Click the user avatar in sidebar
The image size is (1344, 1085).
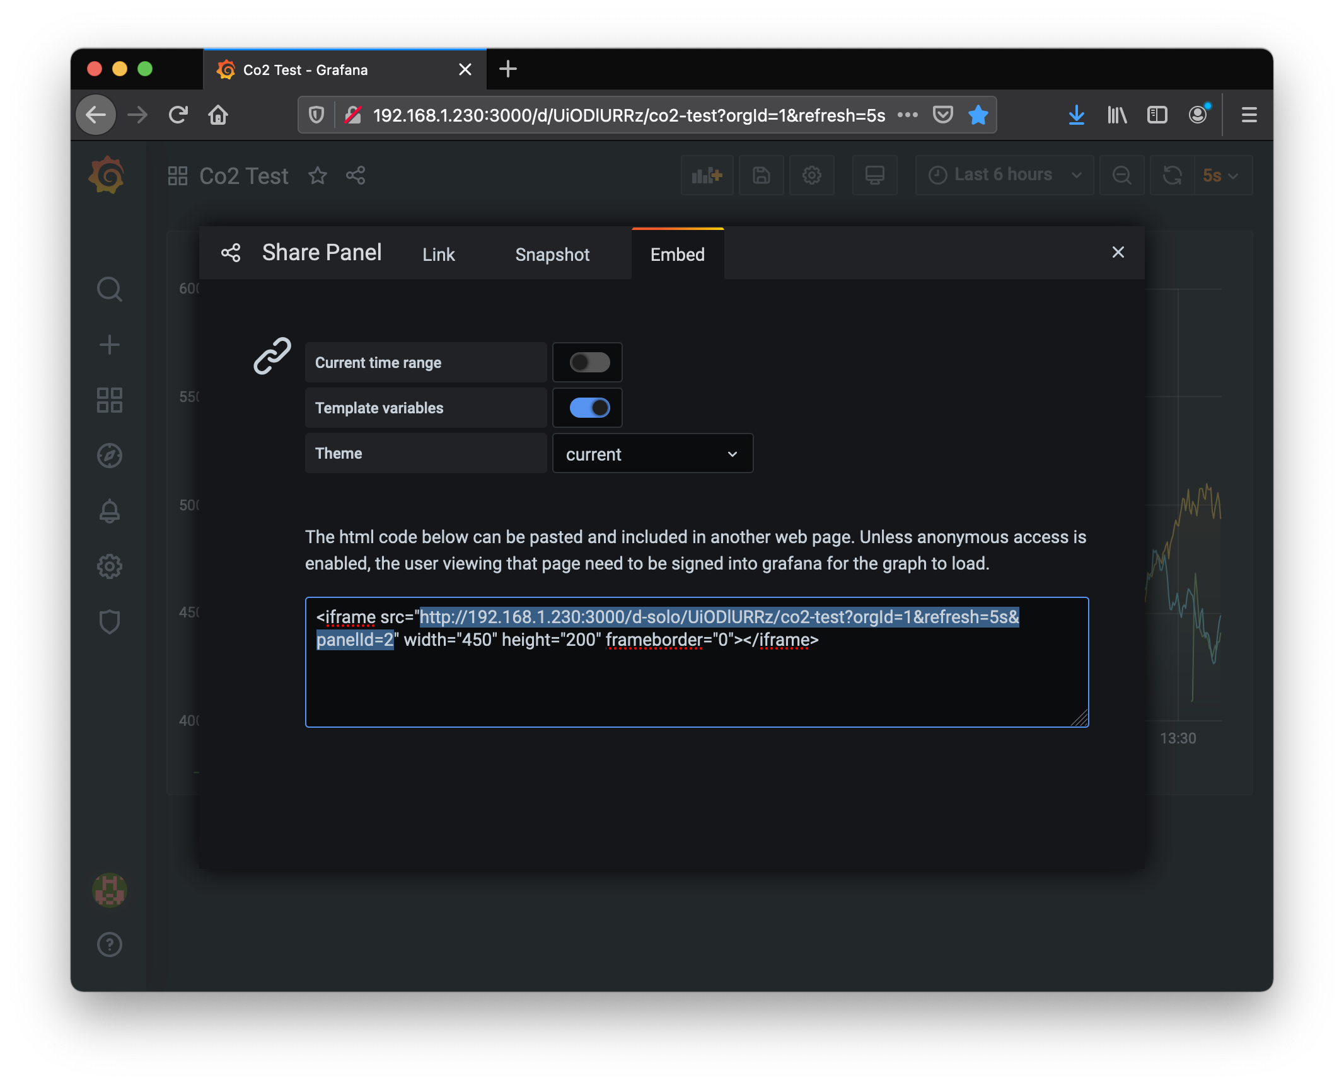(x=109, y=890)
